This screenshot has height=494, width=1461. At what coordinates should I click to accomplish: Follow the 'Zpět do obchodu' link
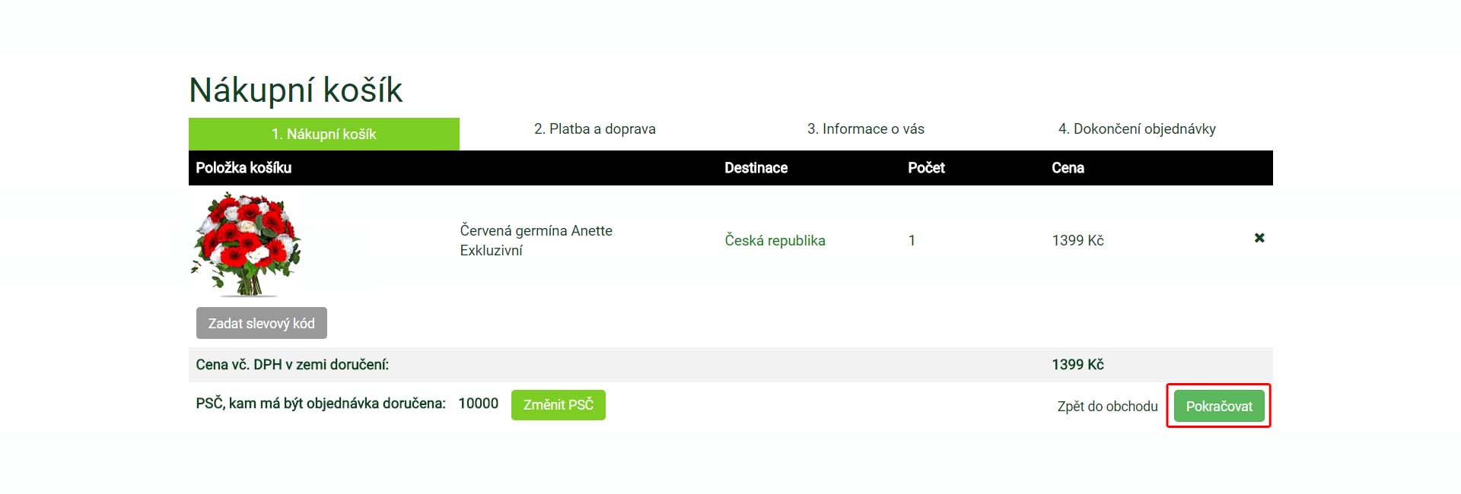pos(1107,407)
